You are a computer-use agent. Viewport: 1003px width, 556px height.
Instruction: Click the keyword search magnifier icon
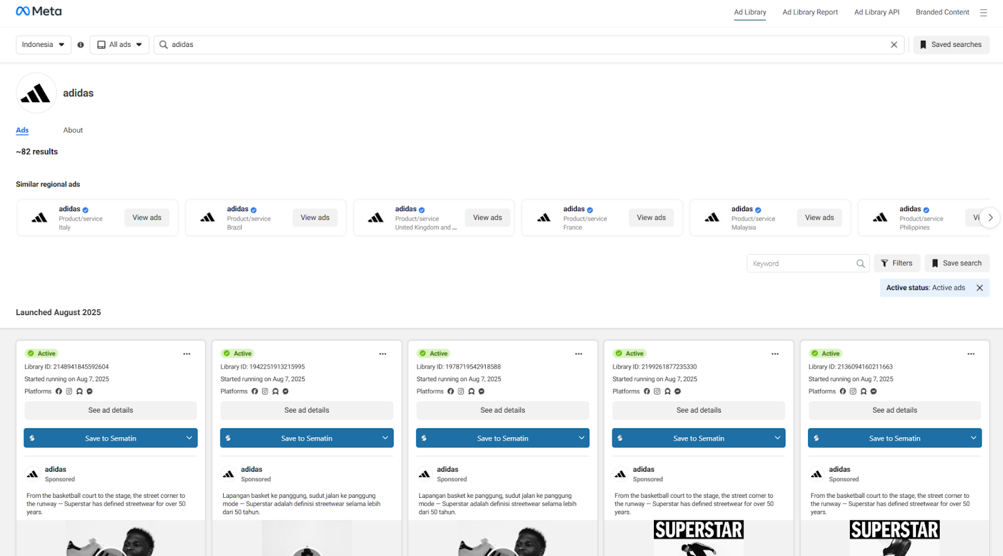click(861, 264)
